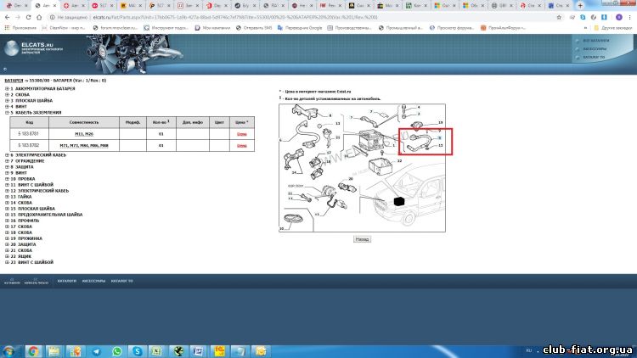
Task: Expand item 8 ЗАЩИТА
Action: pyautogui.click(x=7, y=167)
